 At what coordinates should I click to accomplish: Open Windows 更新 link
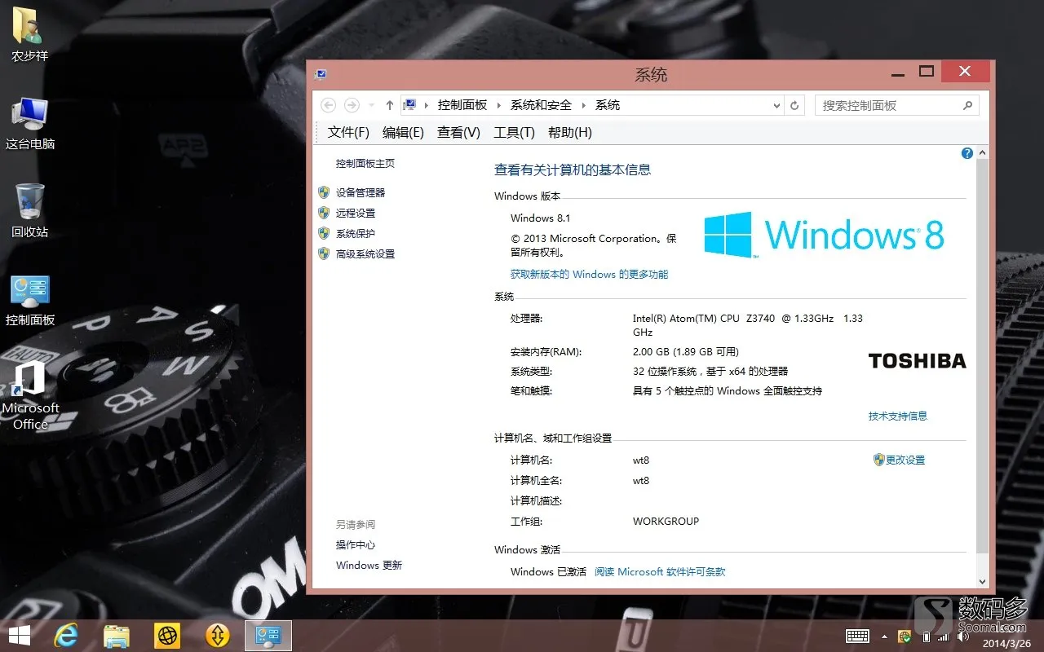point(369,565)
